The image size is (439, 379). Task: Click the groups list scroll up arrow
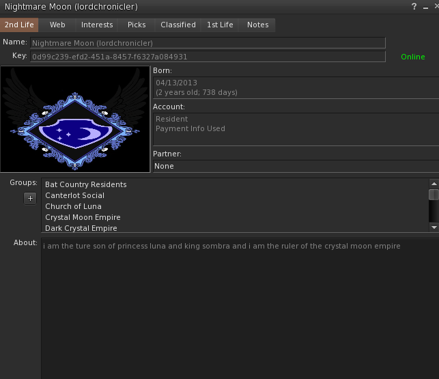(434, 184)
